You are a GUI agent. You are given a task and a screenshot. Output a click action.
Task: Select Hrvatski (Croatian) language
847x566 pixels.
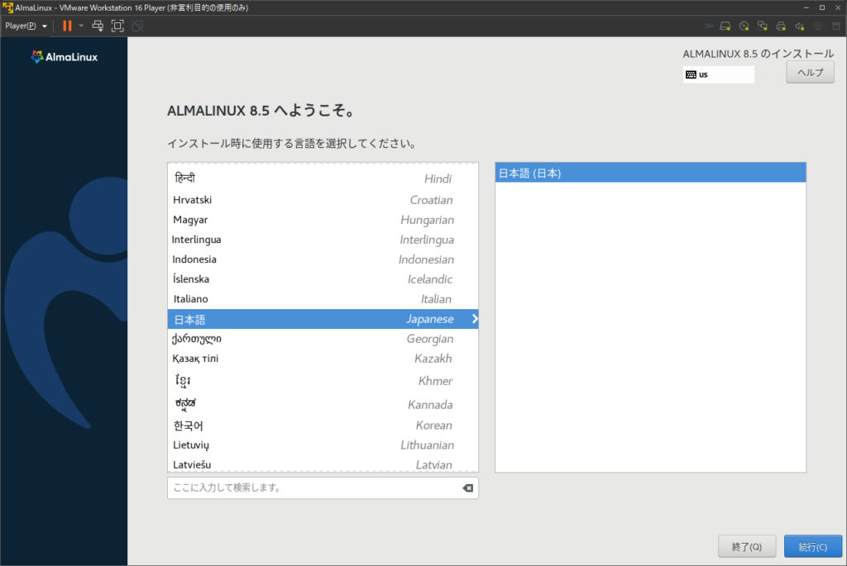(x=323, y=200)
